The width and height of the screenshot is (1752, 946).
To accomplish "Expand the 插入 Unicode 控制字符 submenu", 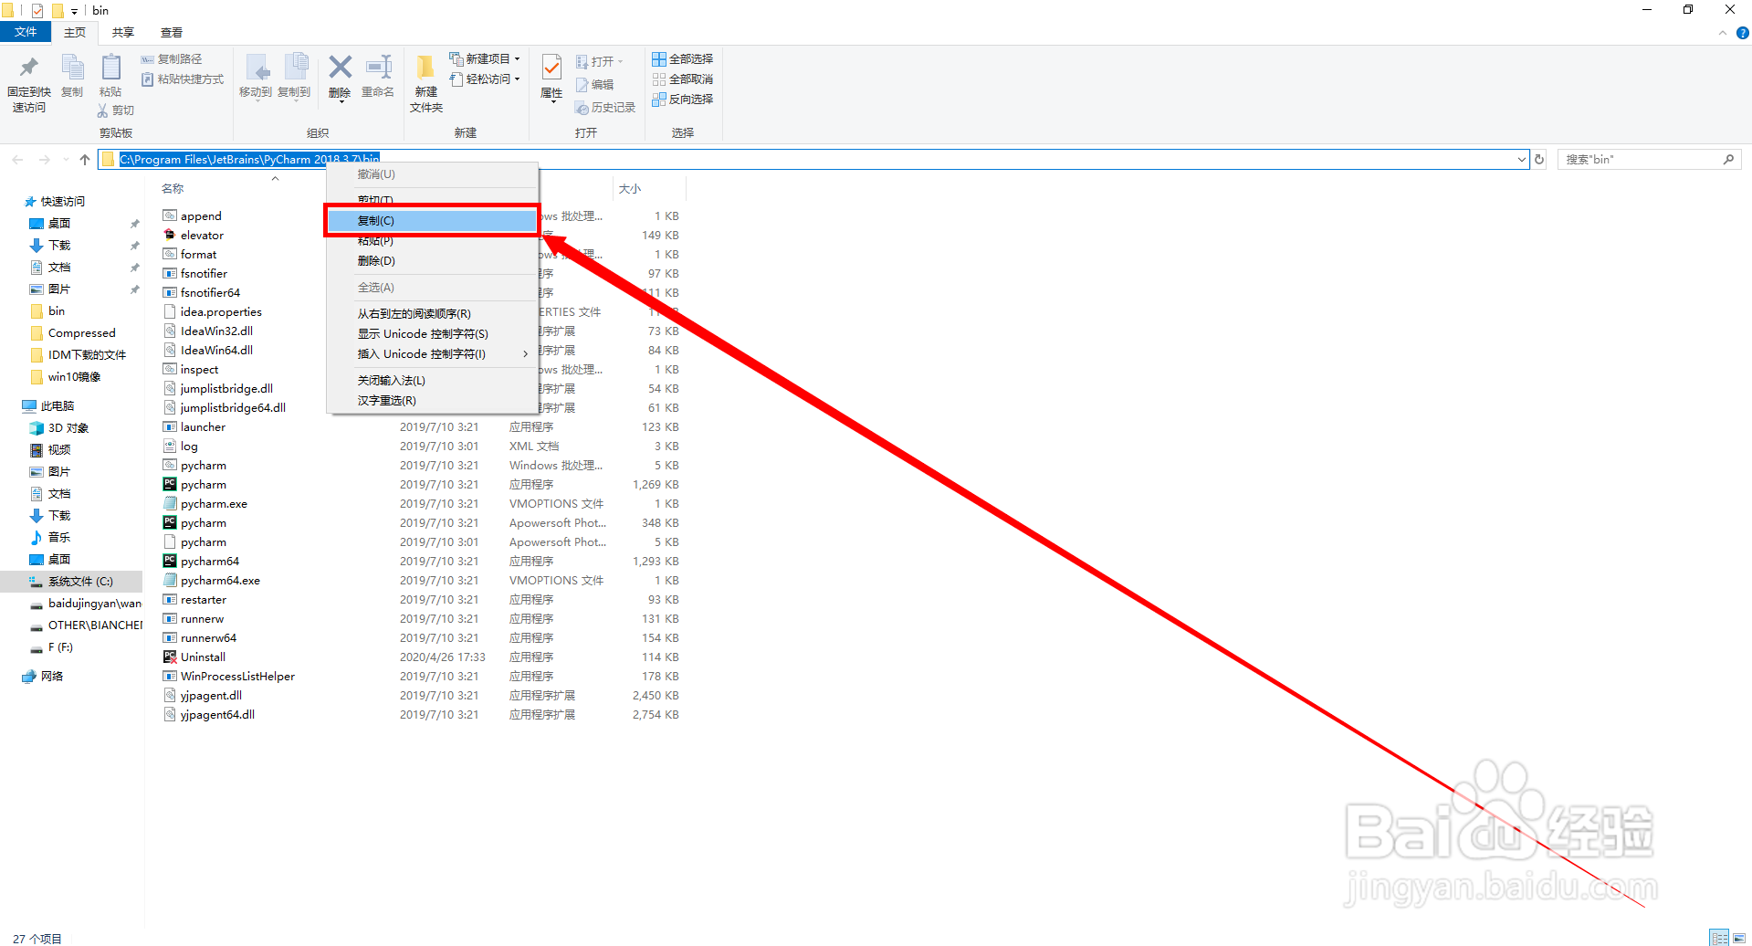I will point(423,354).
